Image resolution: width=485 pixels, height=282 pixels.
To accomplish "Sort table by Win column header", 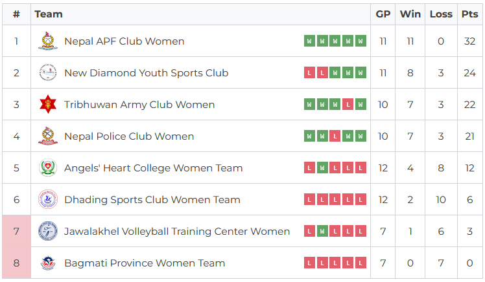I will [410, 14].
